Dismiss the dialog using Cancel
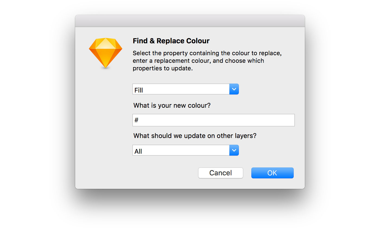380x230 pixels. coord(220,173)
